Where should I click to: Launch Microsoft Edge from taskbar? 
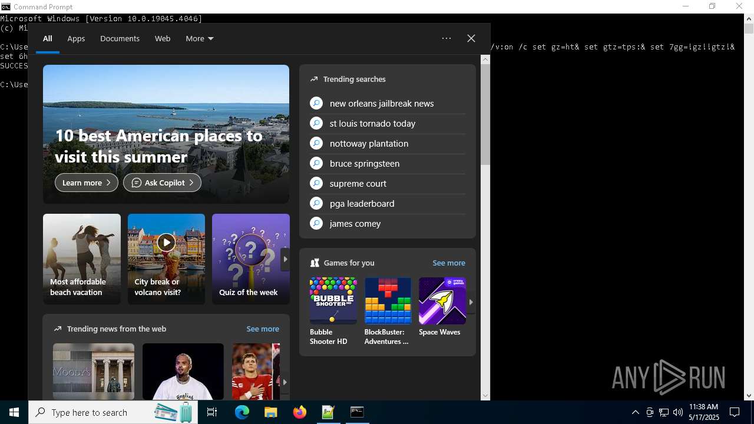point(242,412)
